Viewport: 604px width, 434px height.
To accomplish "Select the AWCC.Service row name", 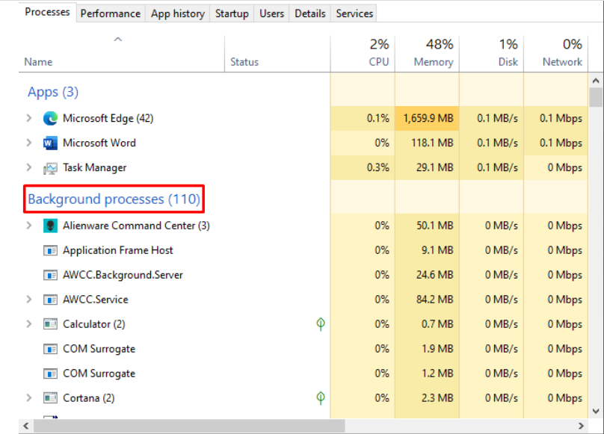I will click(96, 300).
